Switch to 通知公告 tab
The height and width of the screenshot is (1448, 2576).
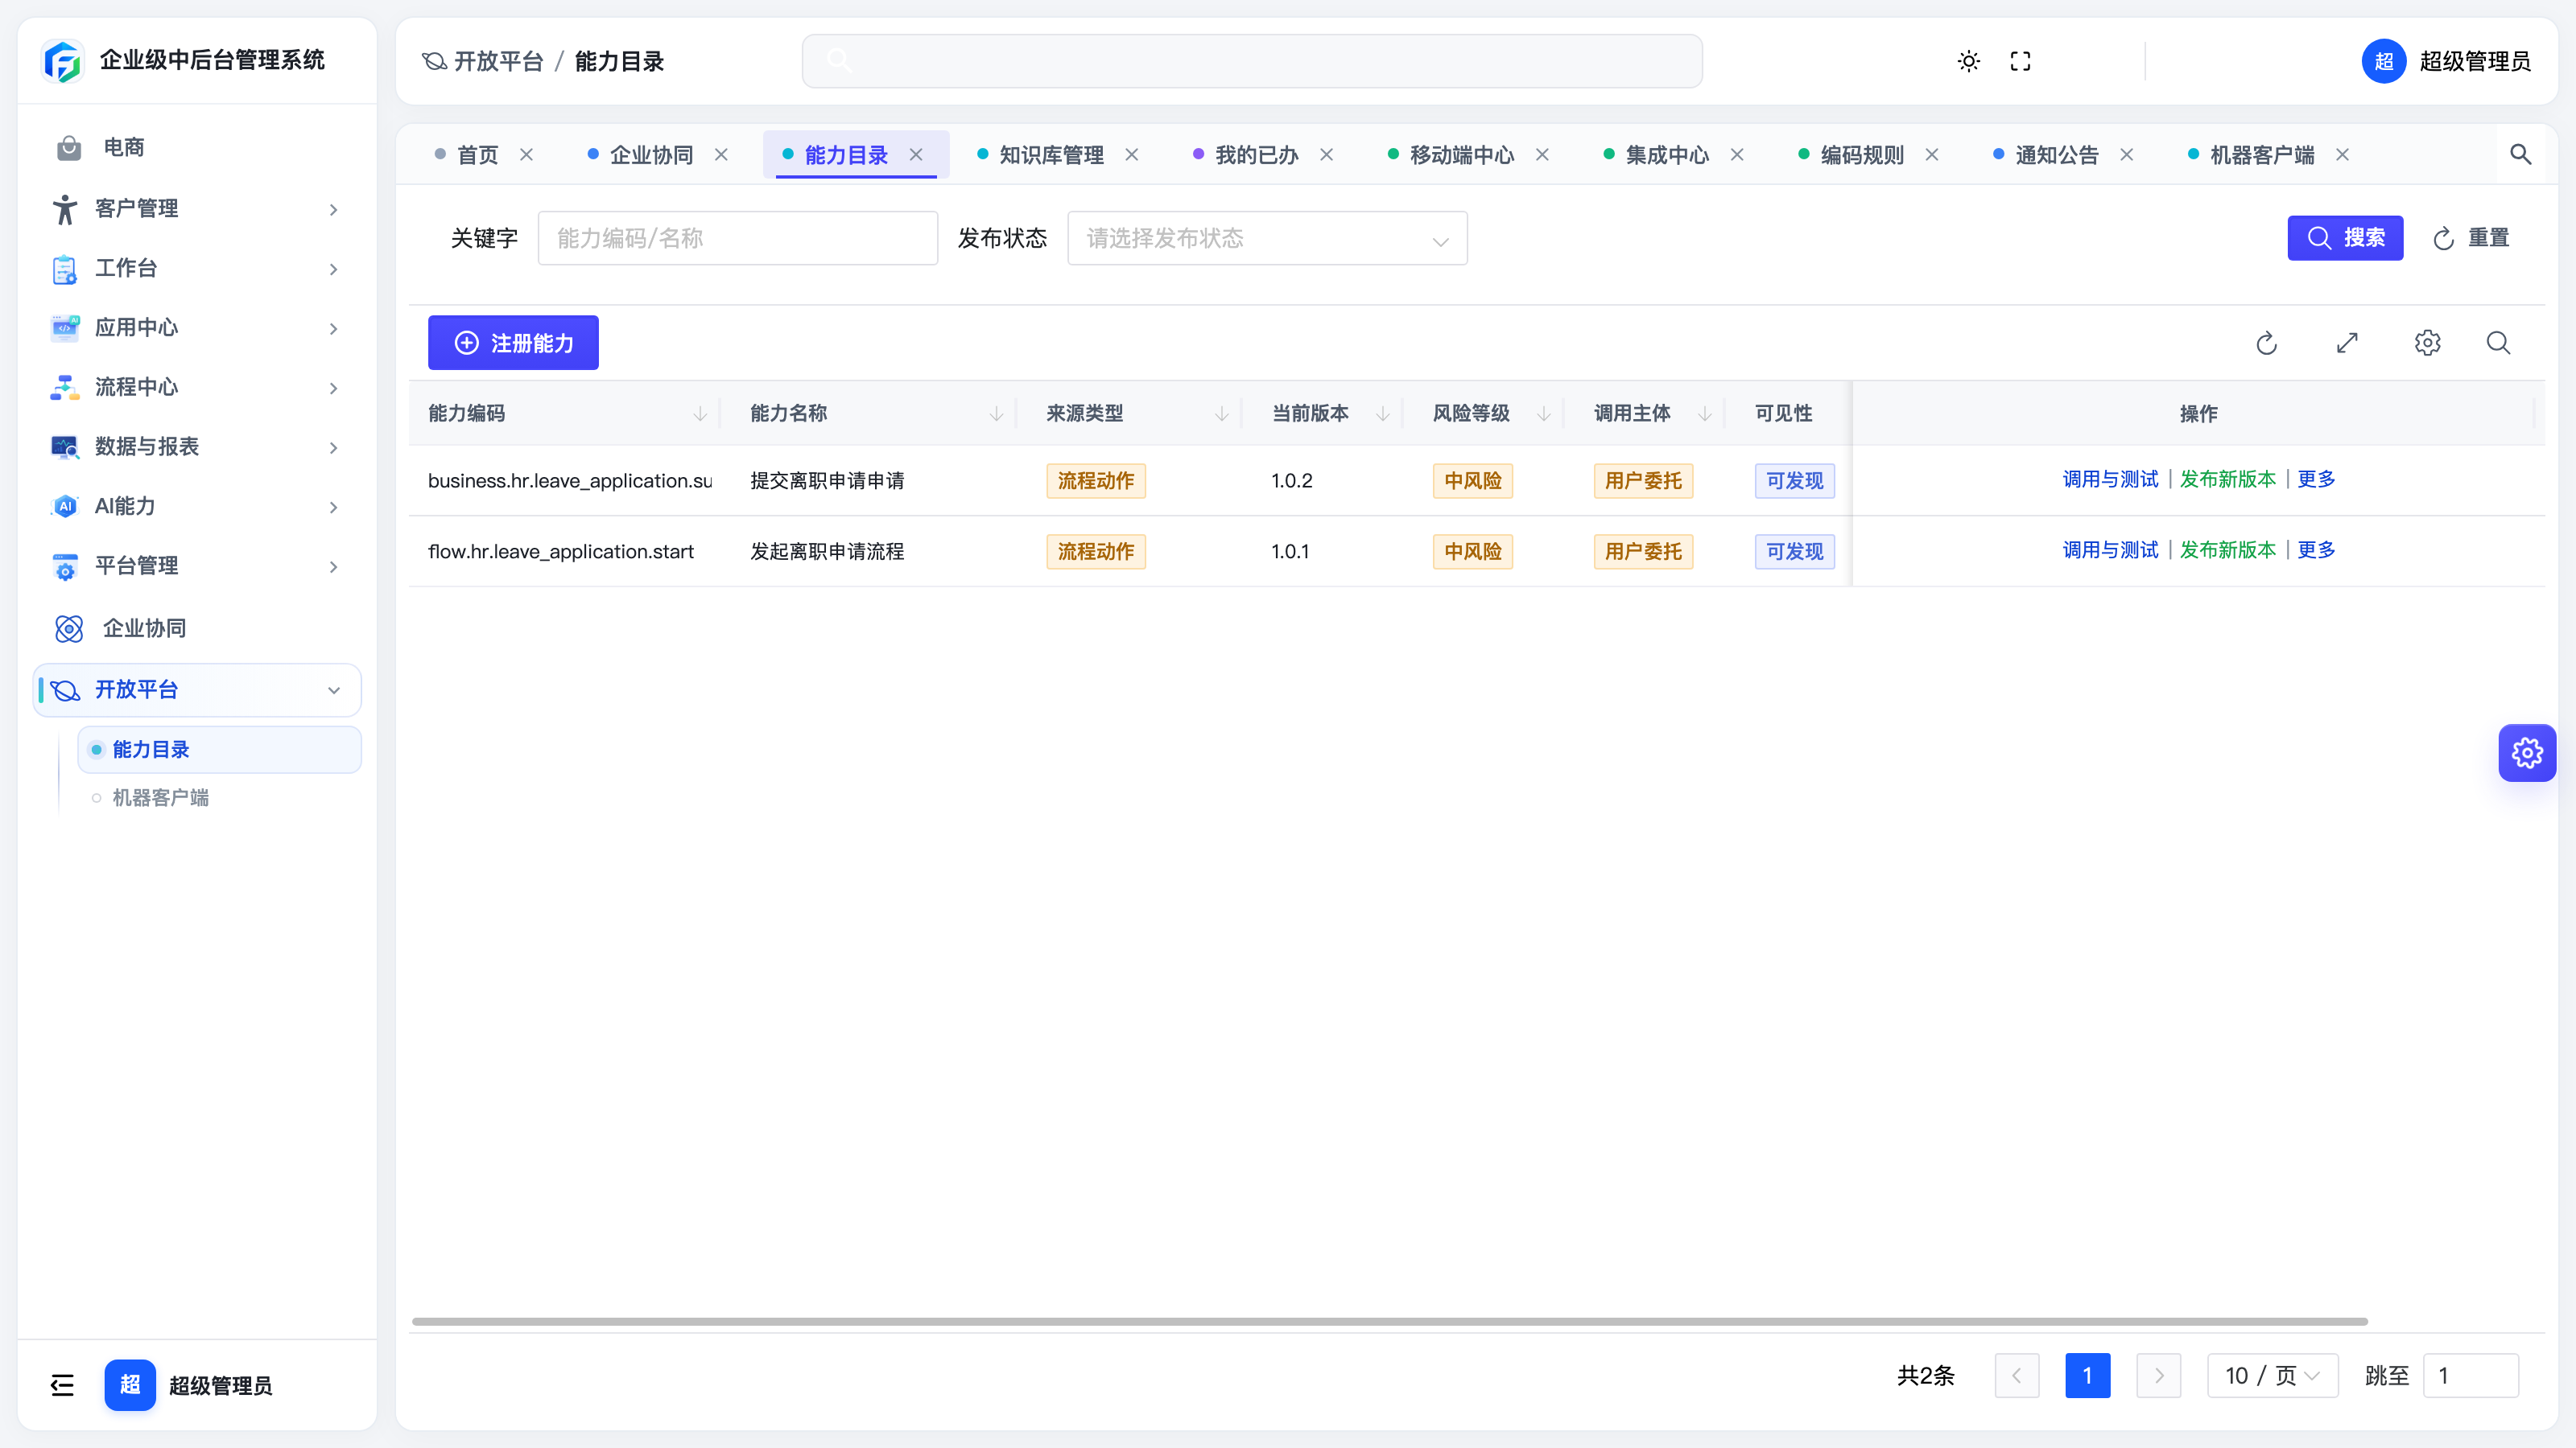tap(2057, 155)
